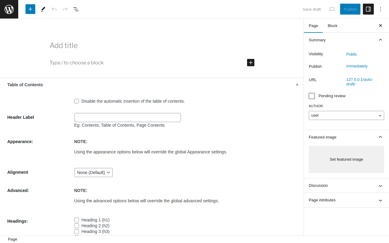Select the Page tab

click(313, 26)
